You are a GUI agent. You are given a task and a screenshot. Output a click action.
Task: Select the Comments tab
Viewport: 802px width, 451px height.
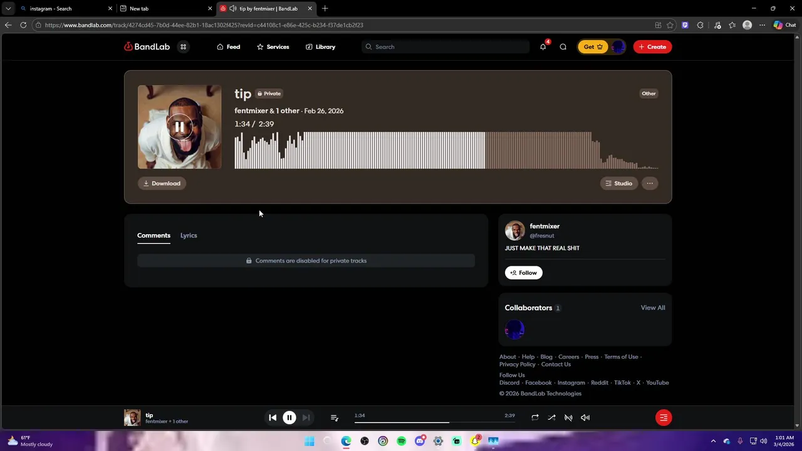point(154,236)
